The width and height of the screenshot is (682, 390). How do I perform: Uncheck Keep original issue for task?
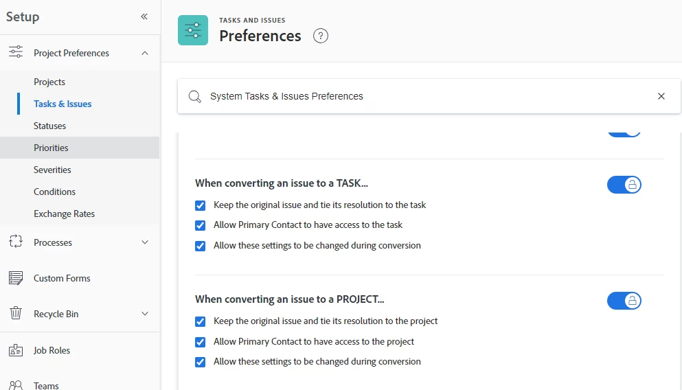(201, 205)
